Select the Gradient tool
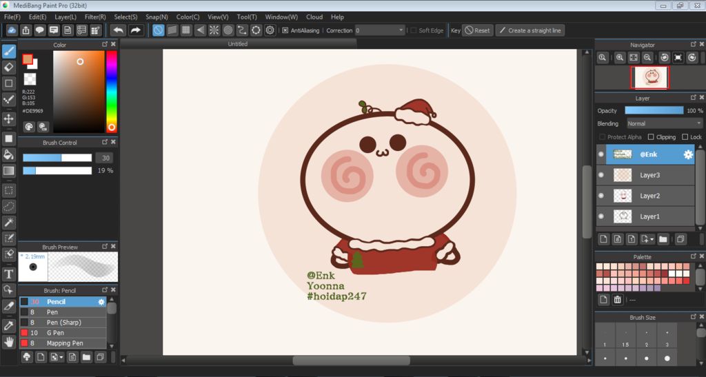The image size is (706, 377). click(x=8, y=170)
